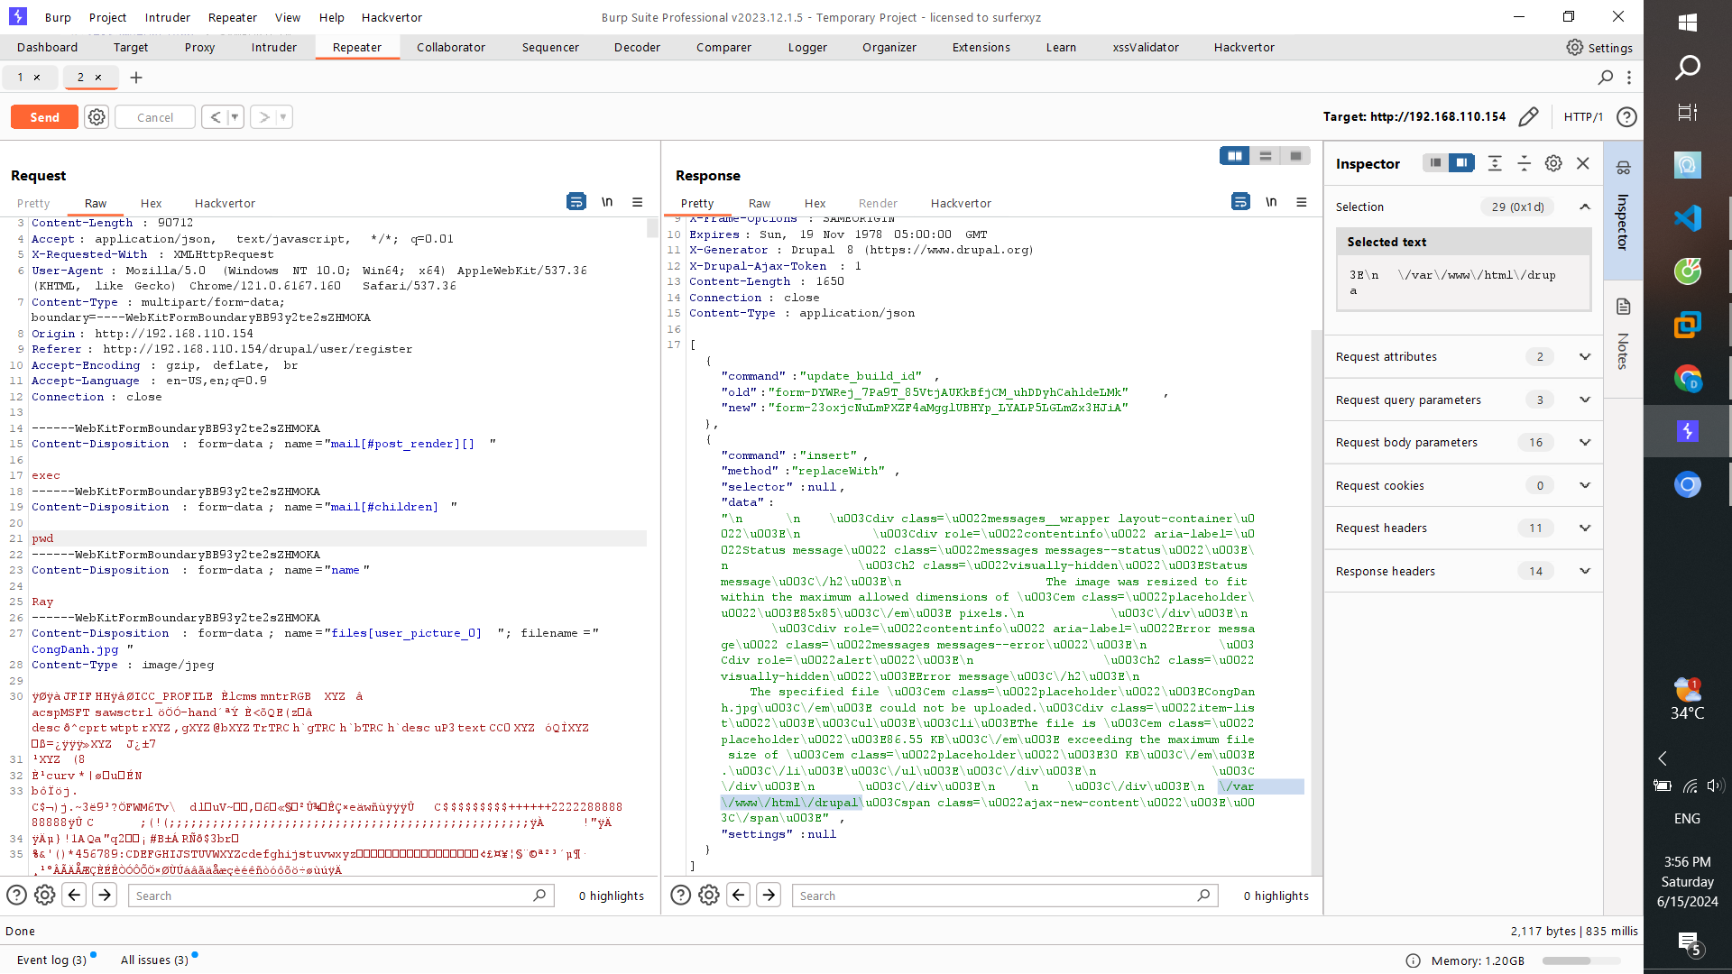Image resolution: width=1732 pixels, height=974 pixels.
Task: Open Request search help icon
Action: [x=16, y=896]
